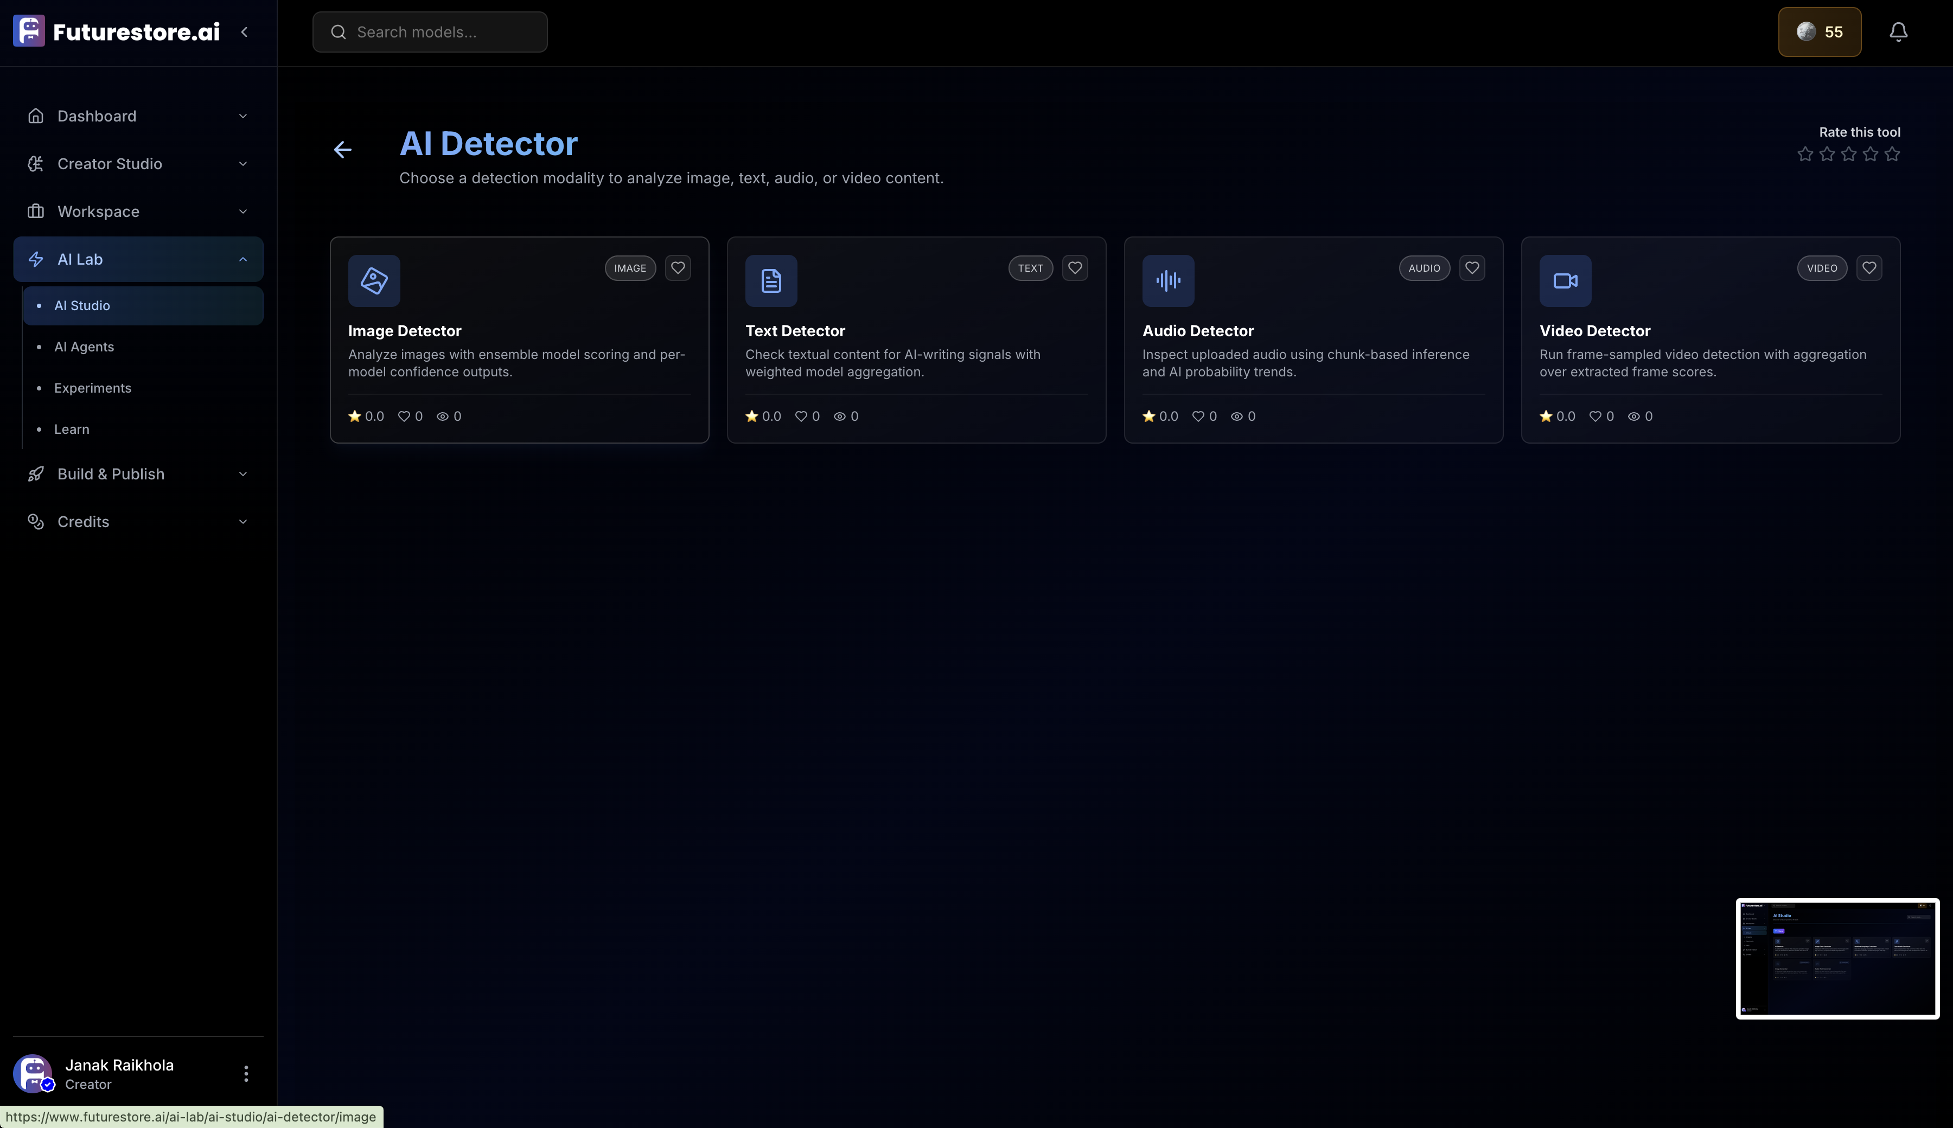Click the Workspace briefcase icon
The width and height of the screenshot is (1953, 1128).
pos(36,211)
